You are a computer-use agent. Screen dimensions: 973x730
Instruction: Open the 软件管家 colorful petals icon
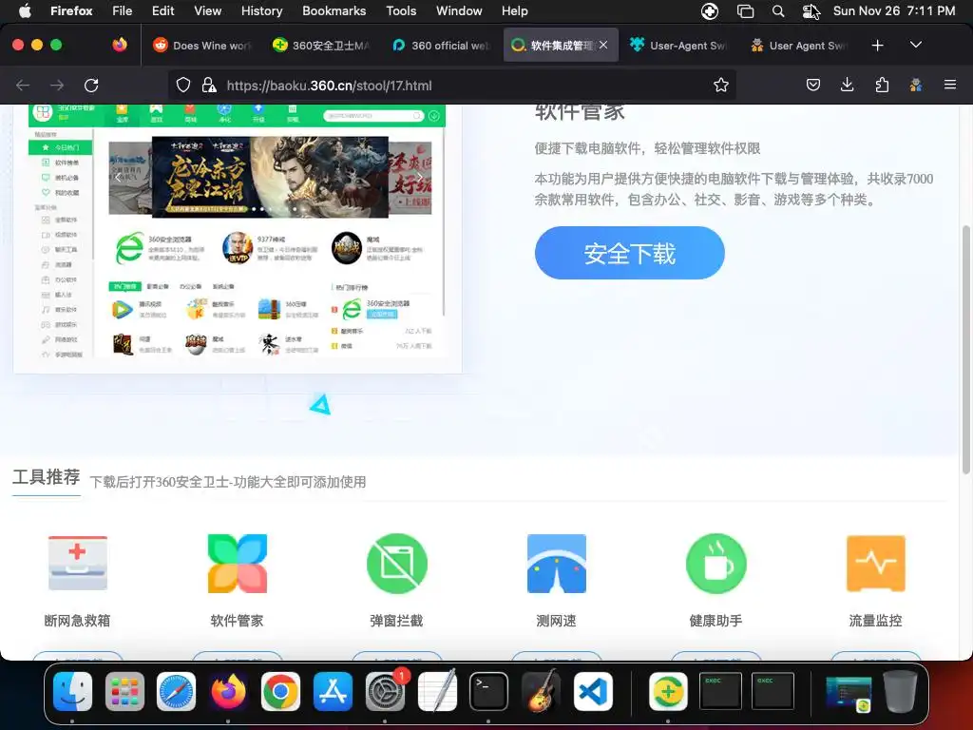click(x=237, y=563)
